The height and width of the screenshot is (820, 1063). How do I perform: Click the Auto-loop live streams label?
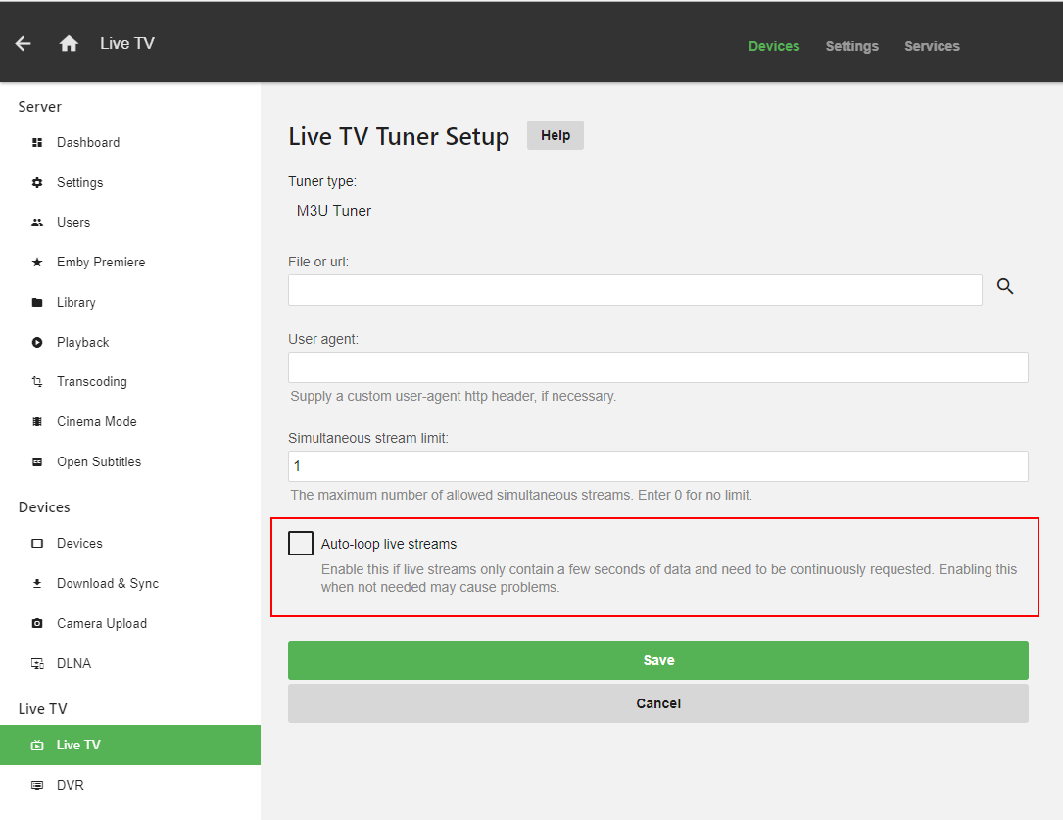coord(388,544)
